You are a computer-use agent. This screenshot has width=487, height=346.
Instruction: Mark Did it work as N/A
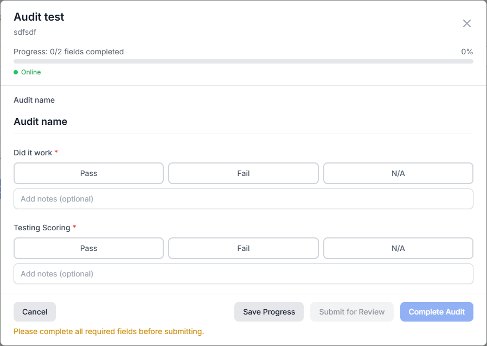(398, 173)
